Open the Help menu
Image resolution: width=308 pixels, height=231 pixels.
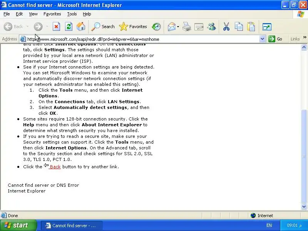click(x=87, y=14)
